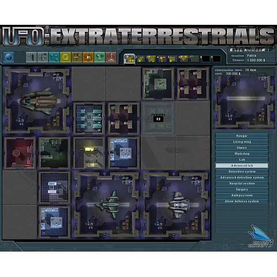Select Hangar from facility list
Screen dimensions: 277x277
(x=242, y=136)
